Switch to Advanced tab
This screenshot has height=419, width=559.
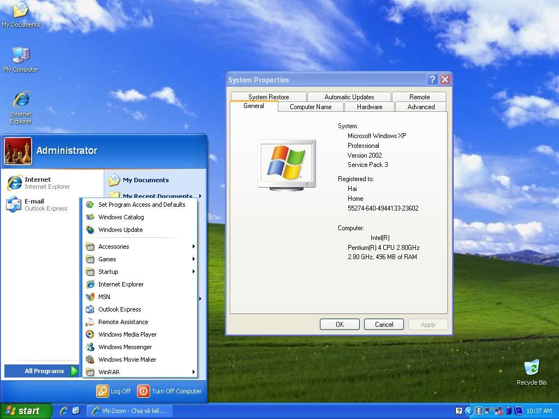[x=421, y=107]
